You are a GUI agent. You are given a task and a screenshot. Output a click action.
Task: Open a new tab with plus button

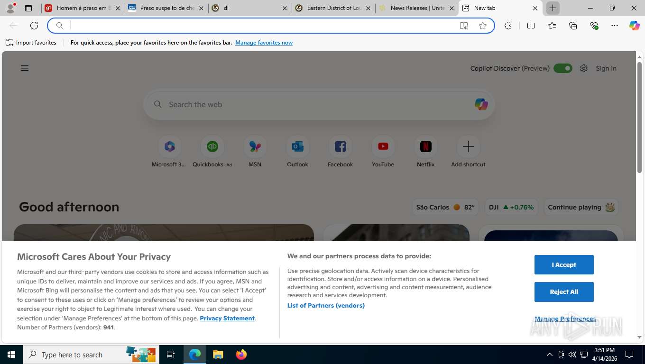(x=553, y=8)
